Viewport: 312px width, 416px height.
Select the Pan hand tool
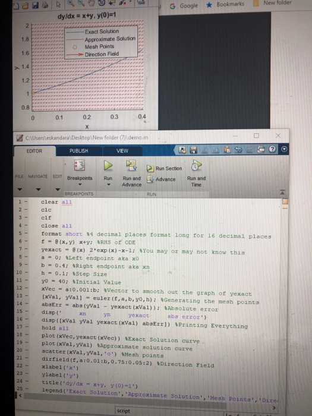point(92,3)
